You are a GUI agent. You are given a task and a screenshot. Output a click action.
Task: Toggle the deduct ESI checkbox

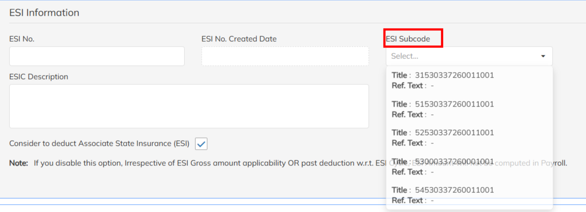[x=202, y=144]
